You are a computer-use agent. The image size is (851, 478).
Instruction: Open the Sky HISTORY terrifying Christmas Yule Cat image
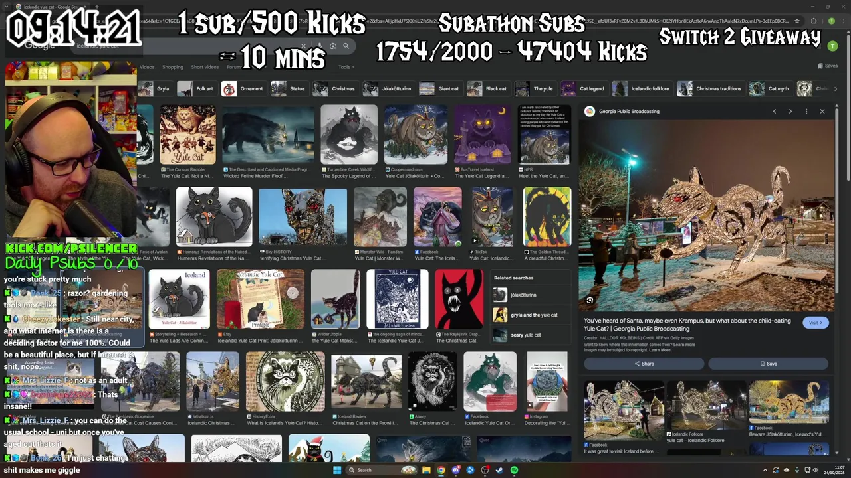tap(303, 217)
